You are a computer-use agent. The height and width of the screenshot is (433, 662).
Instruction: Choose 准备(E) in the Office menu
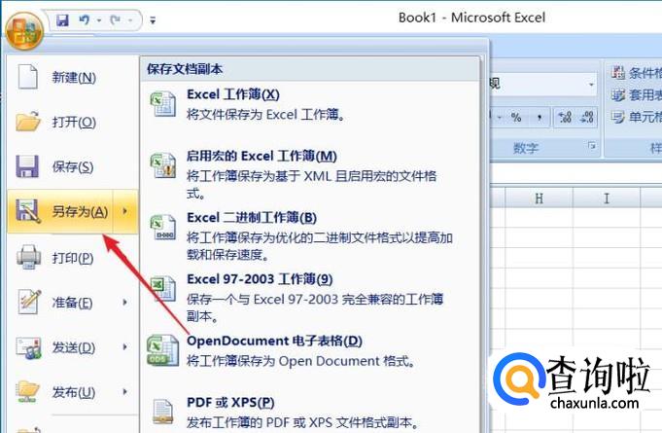[73, 303]
